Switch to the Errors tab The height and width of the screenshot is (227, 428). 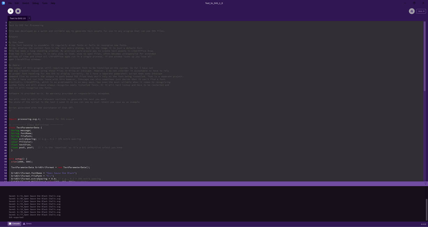[x=27, y=224]
